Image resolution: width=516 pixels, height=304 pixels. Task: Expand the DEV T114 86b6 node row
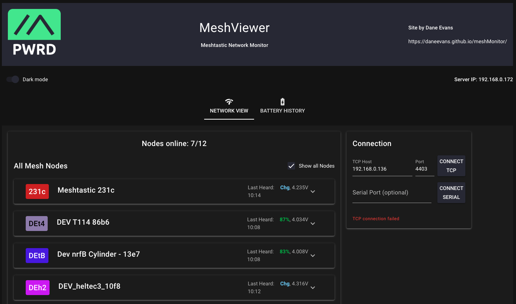pyautogui.click(x=313, y=224)
